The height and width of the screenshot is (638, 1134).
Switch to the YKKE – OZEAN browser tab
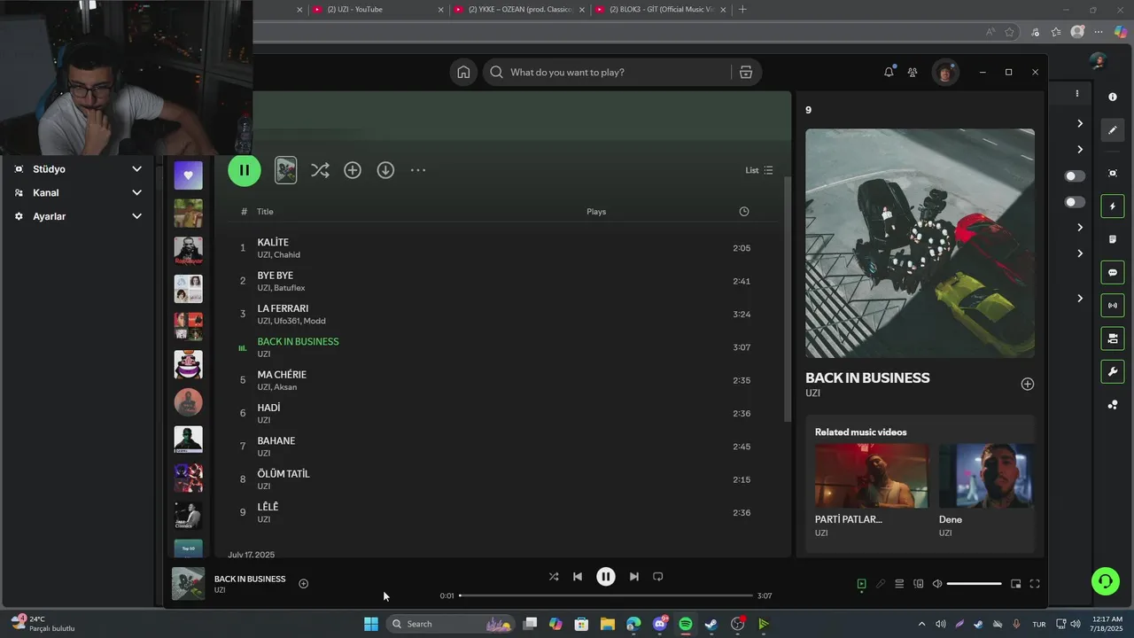(519, 10)
